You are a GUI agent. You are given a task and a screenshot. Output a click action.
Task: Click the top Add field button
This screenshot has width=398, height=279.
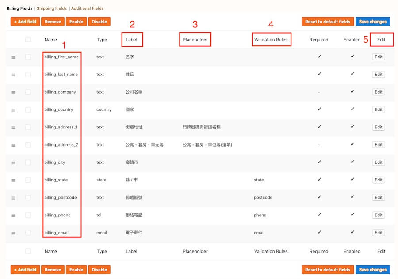pyautogui.click(x=25, y=22)
